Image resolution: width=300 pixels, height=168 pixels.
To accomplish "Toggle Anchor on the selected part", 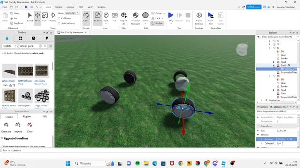I will 157,23.
